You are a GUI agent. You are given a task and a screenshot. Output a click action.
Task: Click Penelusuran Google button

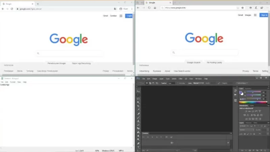(56, 63)
